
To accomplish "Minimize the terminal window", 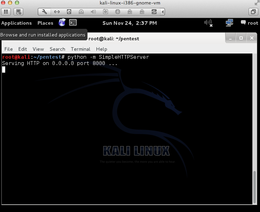I will point(230,38).
